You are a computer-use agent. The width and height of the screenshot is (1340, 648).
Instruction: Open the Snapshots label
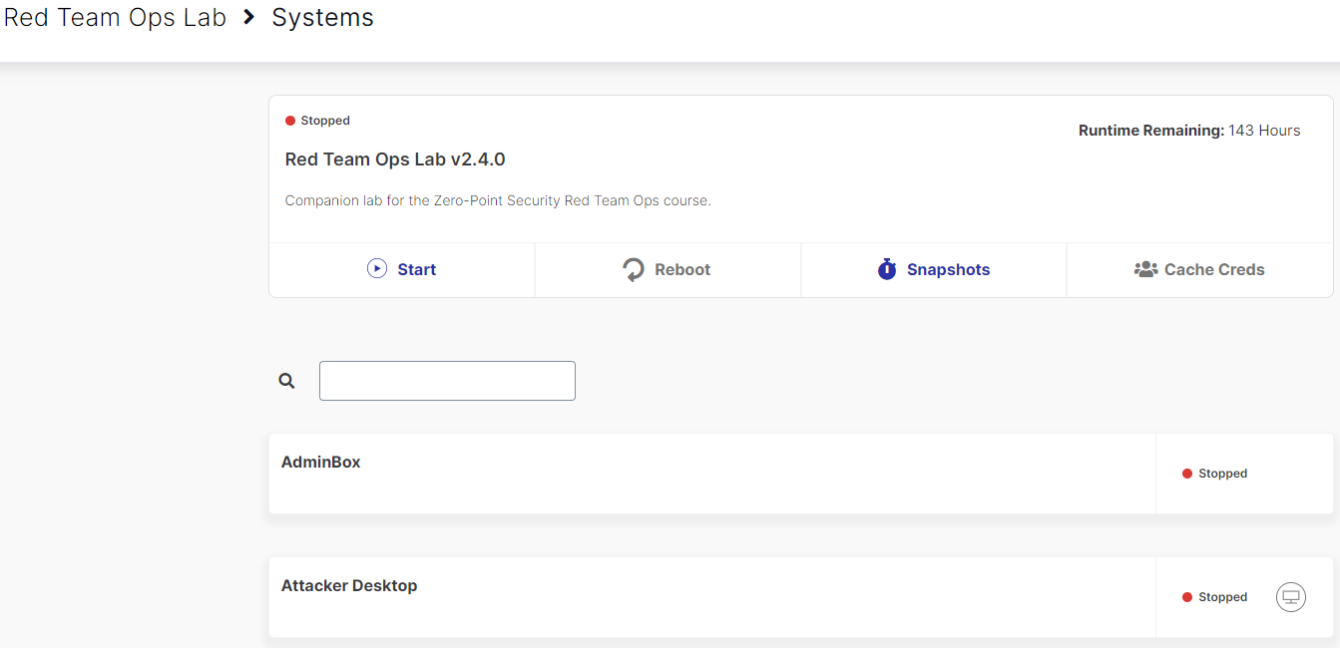948,269
